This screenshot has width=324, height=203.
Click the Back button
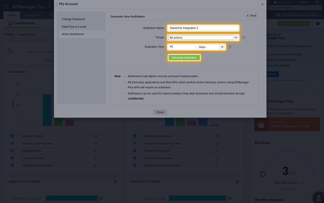(252, 15)
